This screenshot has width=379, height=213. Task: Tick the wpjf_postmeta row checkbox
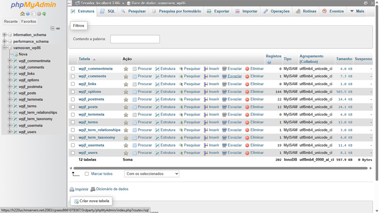73,99
